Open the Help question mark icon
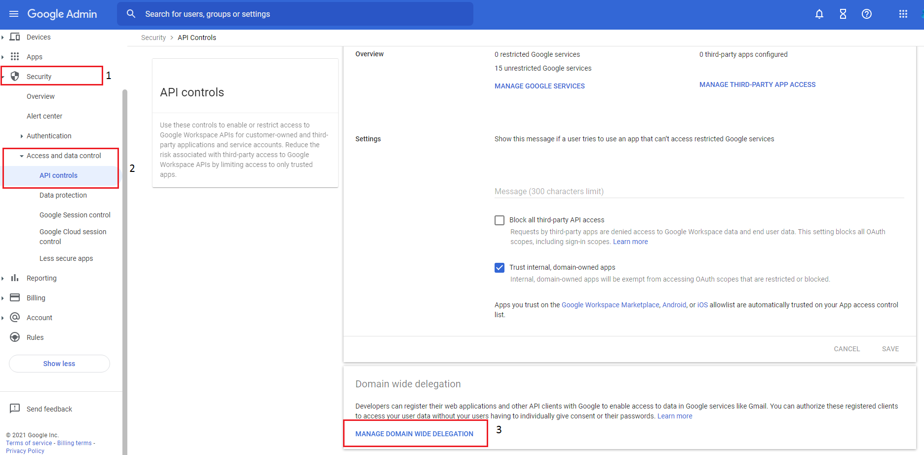The height and width of the screenshot is (455, 924). pyautogui.click(x=866, y=14)
